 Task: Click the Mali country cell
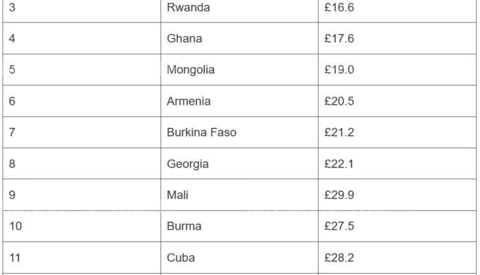pos(177,195)
